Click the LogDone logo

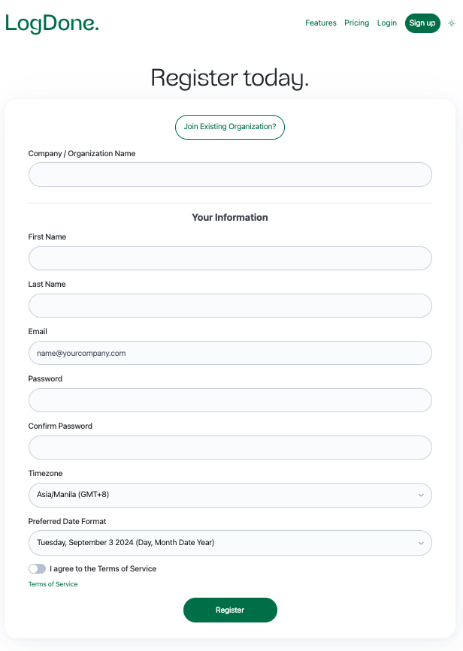click(x=52, y=23)
